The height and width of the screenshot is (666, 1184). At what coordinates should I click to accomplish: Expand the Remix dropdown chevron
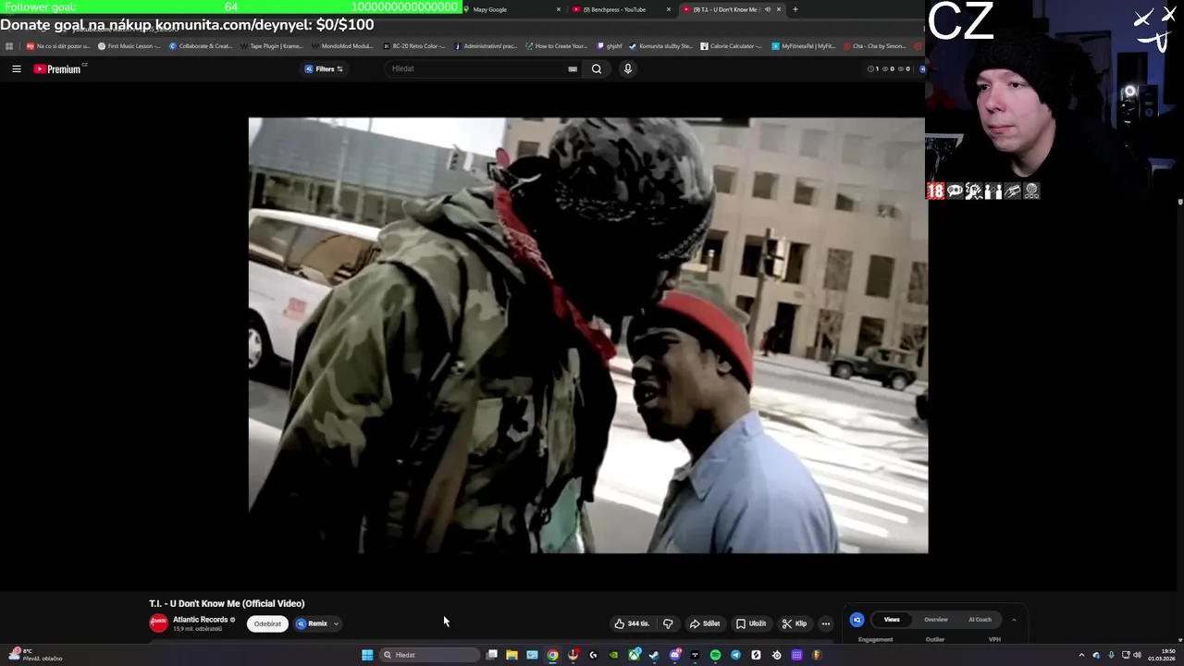point(336,623)
